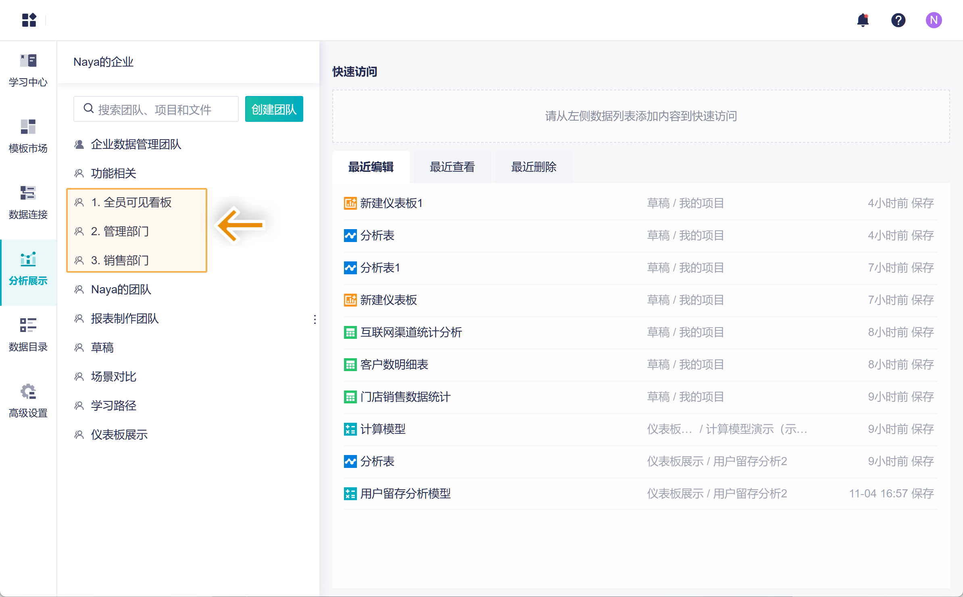Go to 模板市场 sidebar section

[28, 137]
